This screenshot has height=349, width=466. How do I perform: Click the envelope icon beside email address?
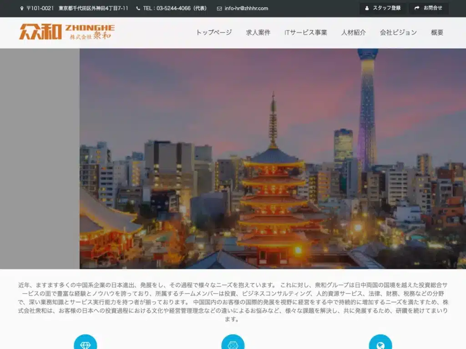point(219,9)
